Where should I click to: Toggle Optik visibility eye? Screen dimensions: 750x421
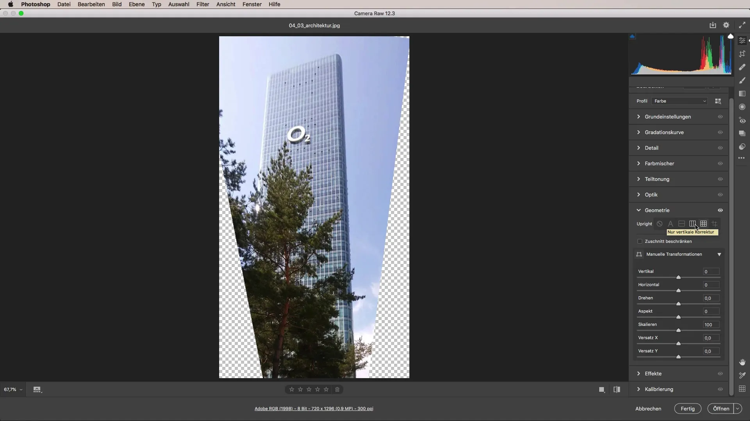[x=720, y=195]
